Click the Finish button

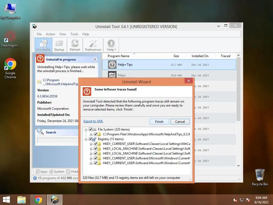(x=159, y=121)
